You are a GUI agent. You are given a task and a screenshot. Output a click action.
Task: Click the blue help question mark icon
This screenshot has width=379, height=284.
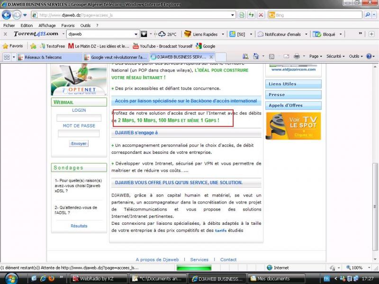click(369, 56)
